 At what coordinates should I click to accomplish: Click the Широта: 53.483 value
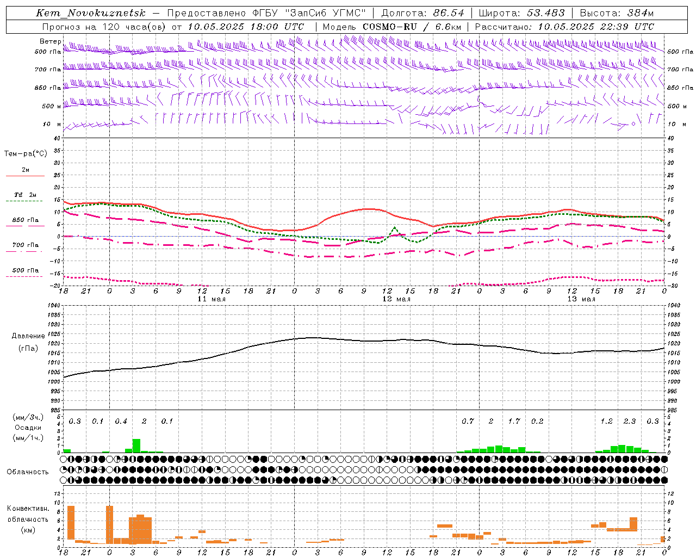point(521,13)
